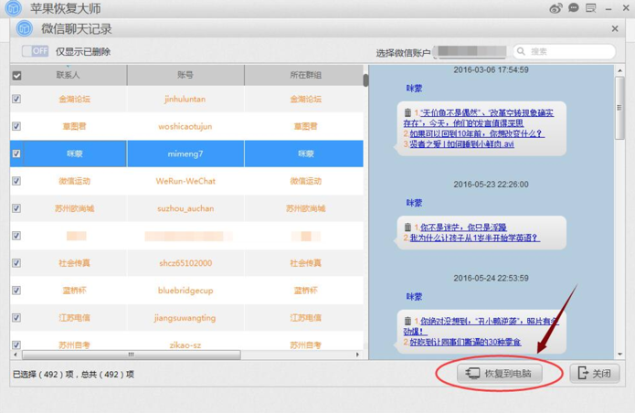The width and height of the screenshot is (635, 413).
Task: Click contact list scroll-right arrow
Action: point(357,355)
